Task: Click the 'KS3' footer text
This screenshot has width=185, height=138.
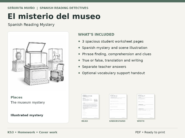Action: [11, 132]
